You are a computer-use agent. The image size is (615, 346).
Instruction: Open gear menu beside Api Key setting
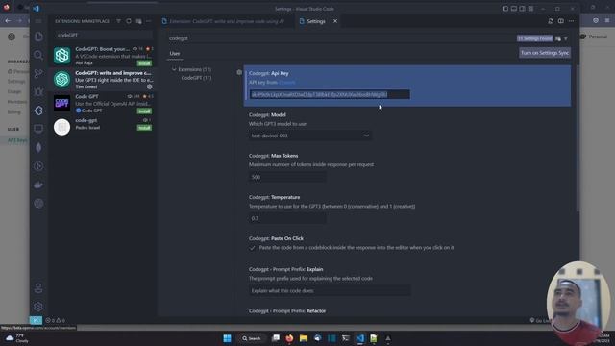pyautogui.click(x=239, y=72)
